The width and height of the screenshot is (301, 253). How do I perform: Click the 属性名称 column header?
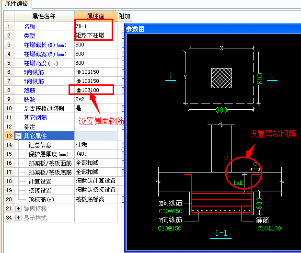[44, 16]
